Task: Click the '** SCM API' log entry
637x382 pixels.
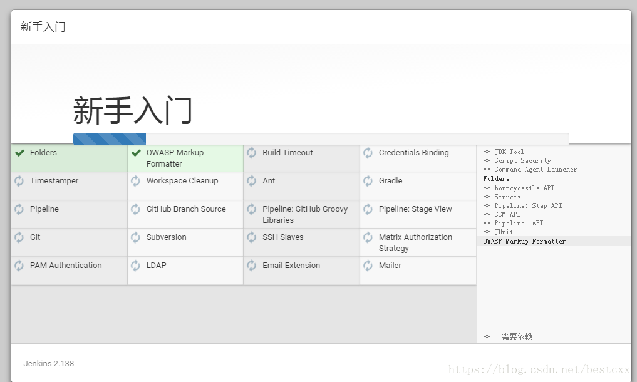Action: [x=502, y=215]
